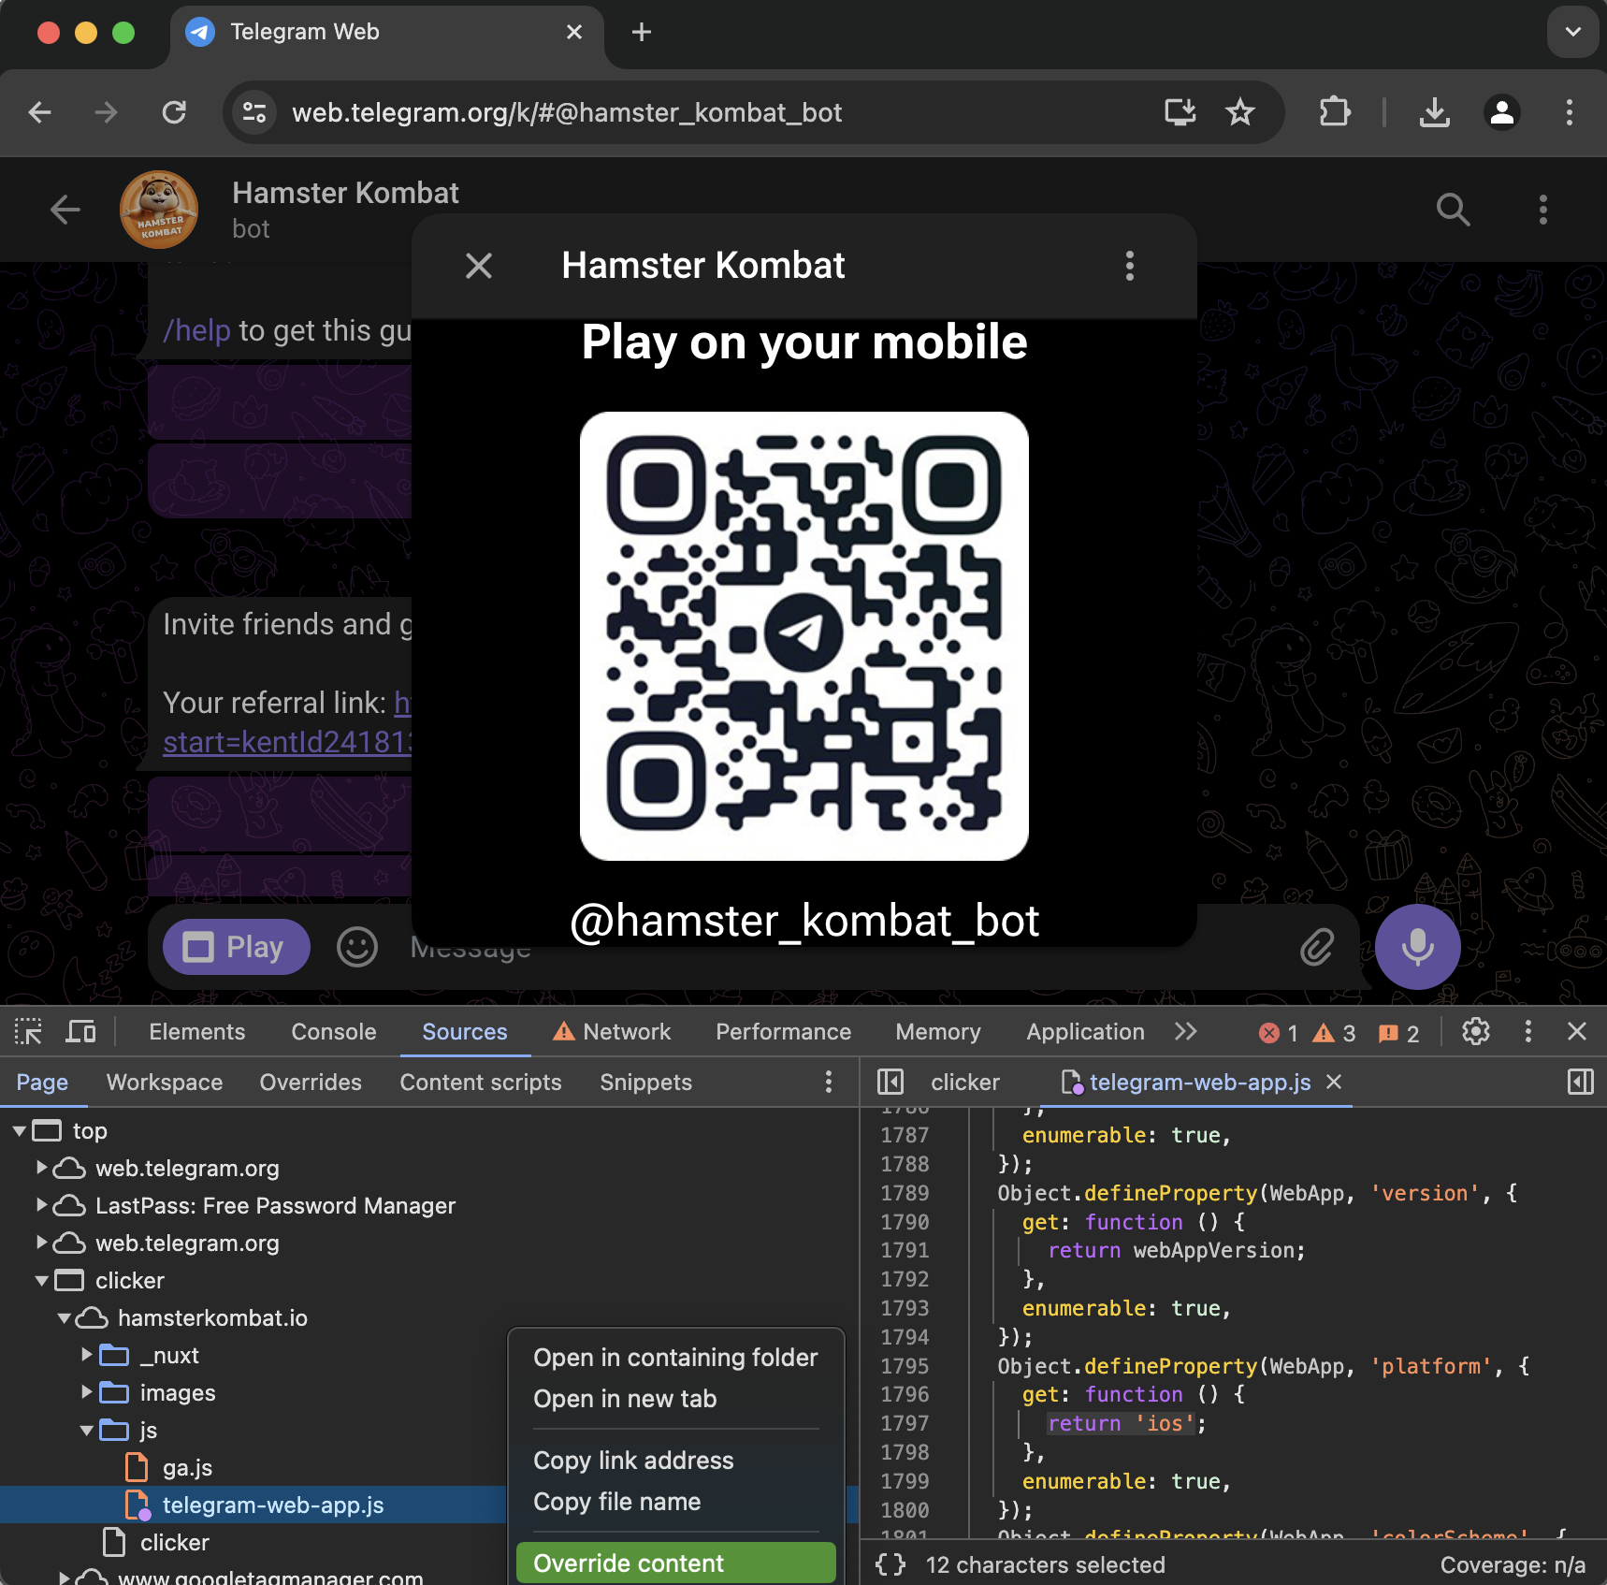Image resolution: width=1607 pixels, height=1585 pixels.
Task: Activate DevTools inspect element picker
Action: 28,1032
